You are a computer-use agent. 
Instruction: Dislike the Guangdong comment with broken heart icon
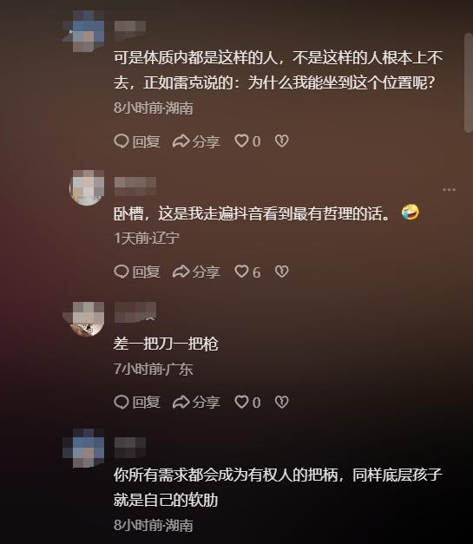point(281,402)
